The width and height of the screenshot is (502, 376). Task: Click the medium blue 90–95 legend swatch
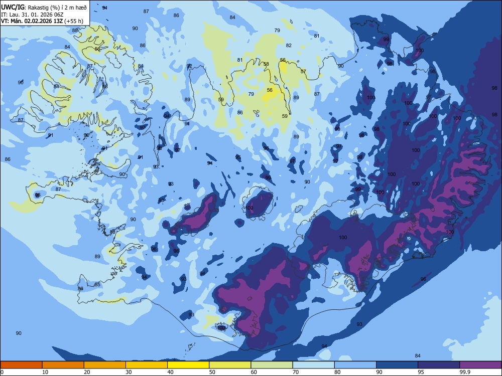point(397,365)
